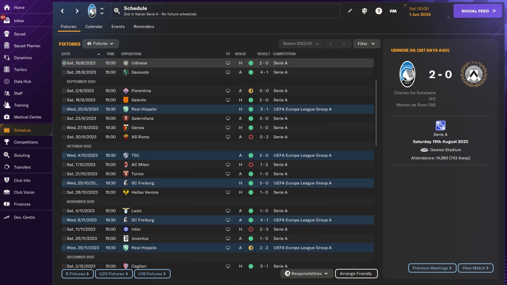Click the Real Hispalis 20/9/2023 fixture
This screenshot has height=285, width=507.
[x=217, y=109]
